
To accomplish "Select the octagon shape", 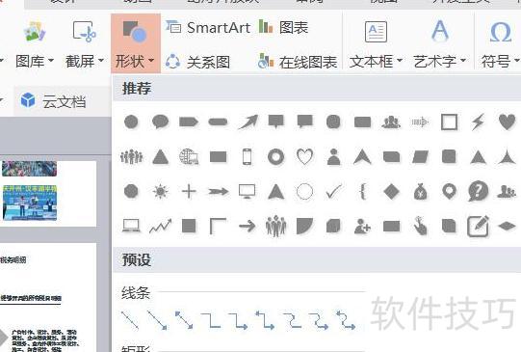I will coord(131,192).
